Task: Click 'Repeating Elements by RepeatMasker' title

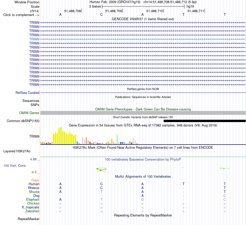Action: (143, 215)
